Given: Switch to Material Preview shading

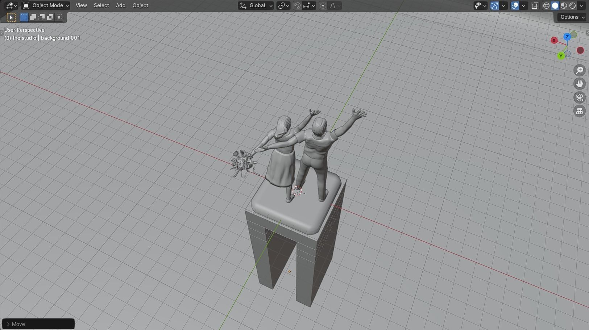Looking at the screenshot, I should tap(564, 5).
